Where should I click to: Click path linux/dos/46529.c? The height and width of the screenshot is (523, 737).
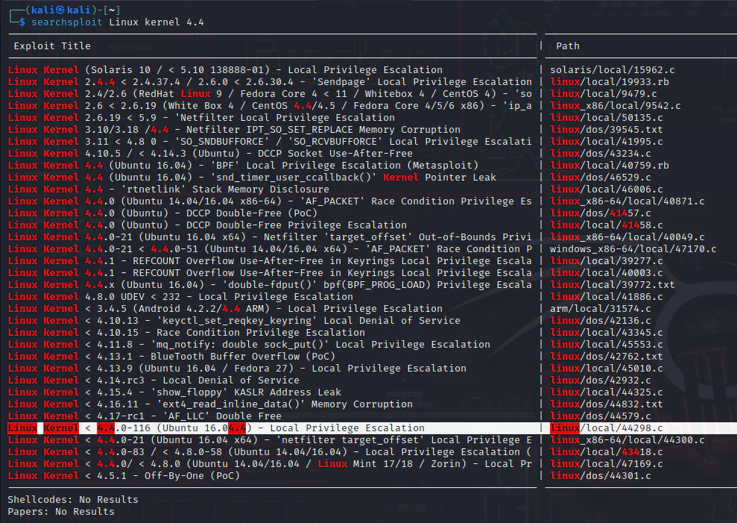600,178
